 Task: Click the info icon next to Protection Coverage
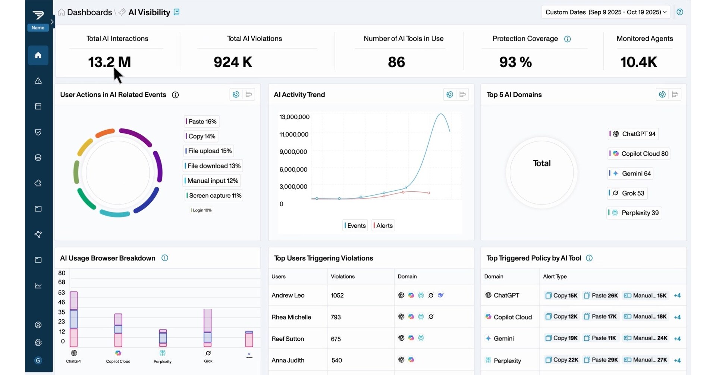tap(568, 39)
